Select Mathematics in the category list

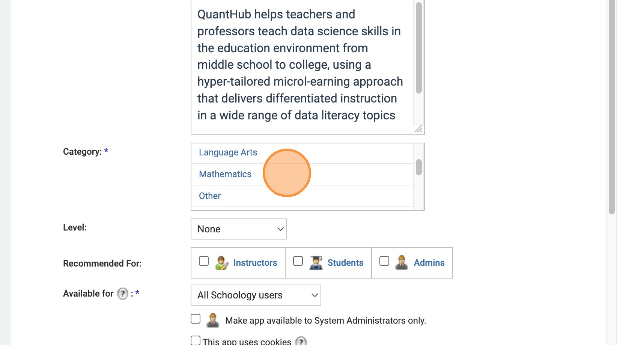click(225, 174)
